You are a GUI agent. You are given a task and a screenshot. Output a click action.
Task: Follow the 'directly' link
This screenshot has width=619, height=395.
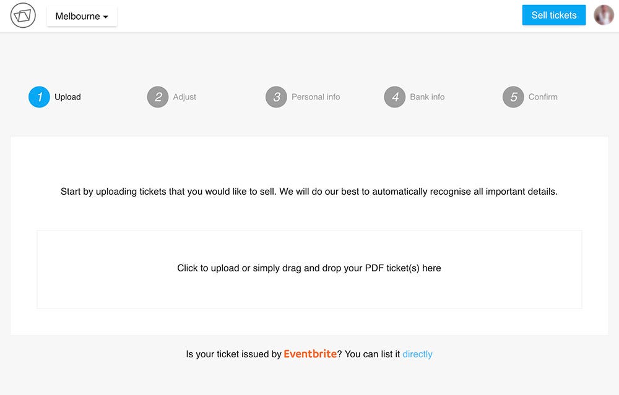[417, 354]
